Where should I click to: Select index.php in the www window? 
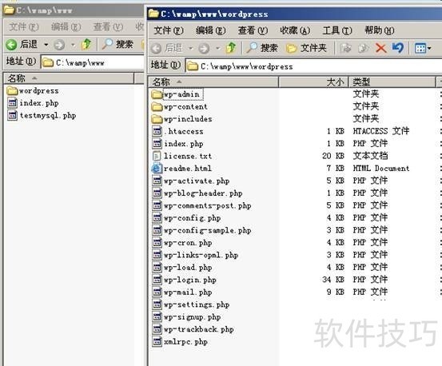click(39, 103)
